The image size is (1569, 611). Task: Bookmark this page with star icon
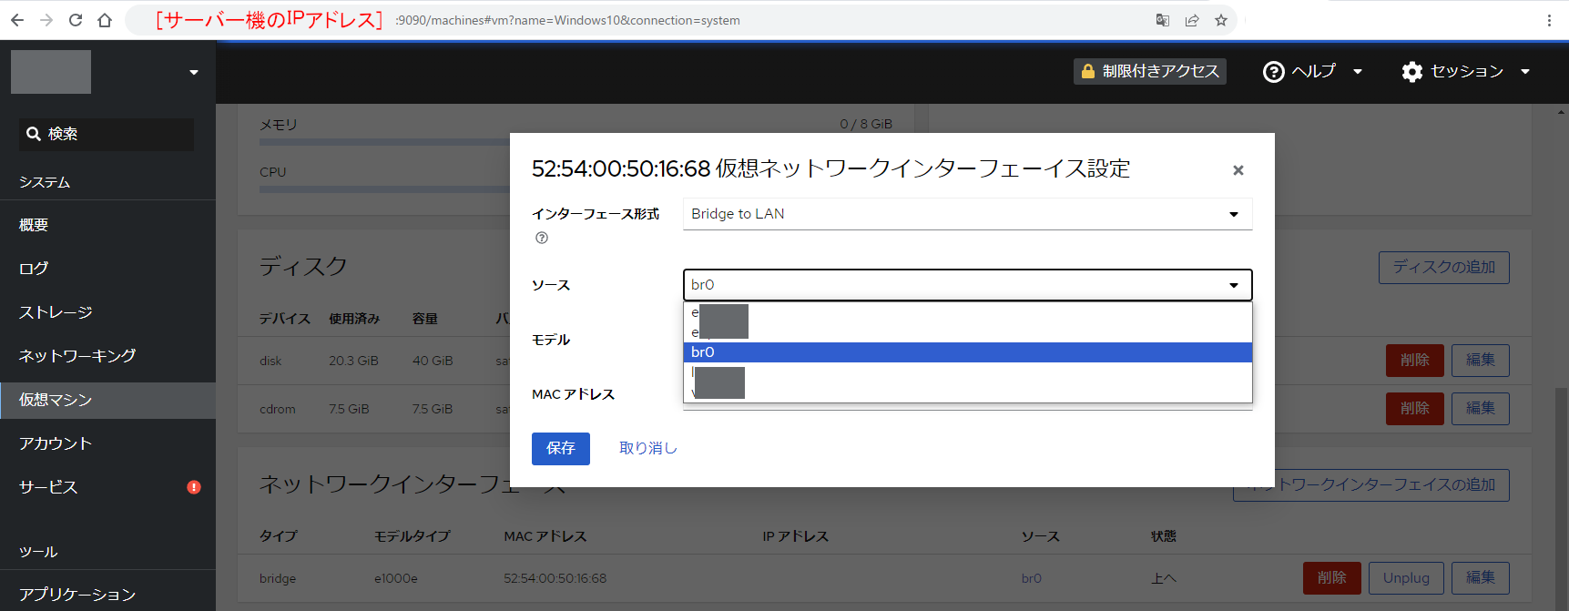[x=1221, y=20]
